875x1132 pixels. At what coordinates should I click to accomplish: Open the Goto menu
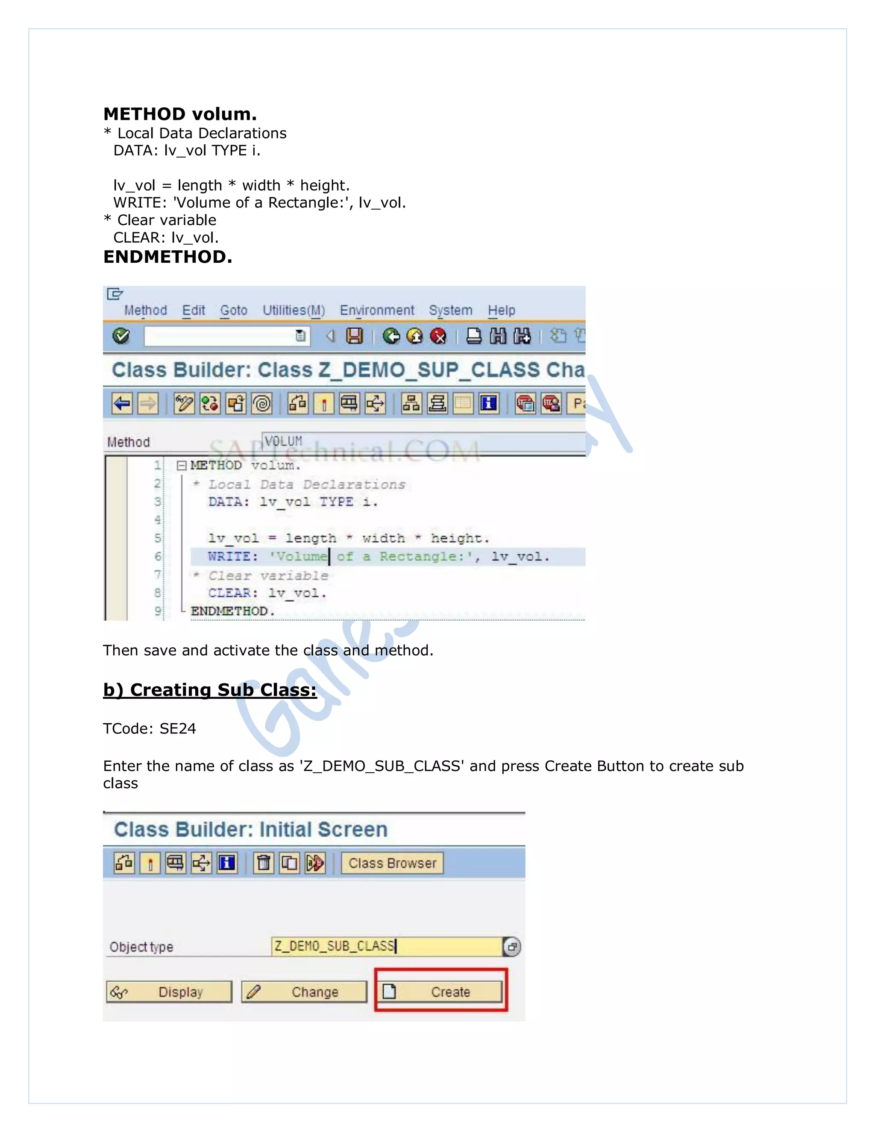(234, 311)
